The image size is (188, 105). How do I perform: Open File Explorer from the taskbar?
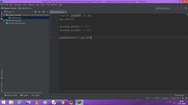point(11,102)
